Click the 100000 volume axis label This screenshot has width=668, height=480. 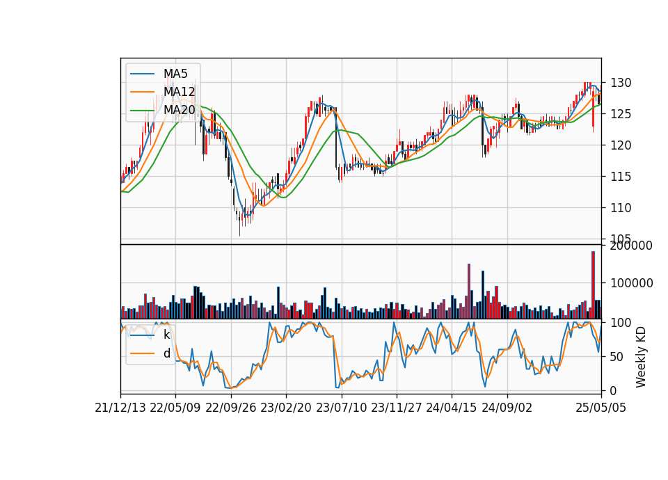631,283
